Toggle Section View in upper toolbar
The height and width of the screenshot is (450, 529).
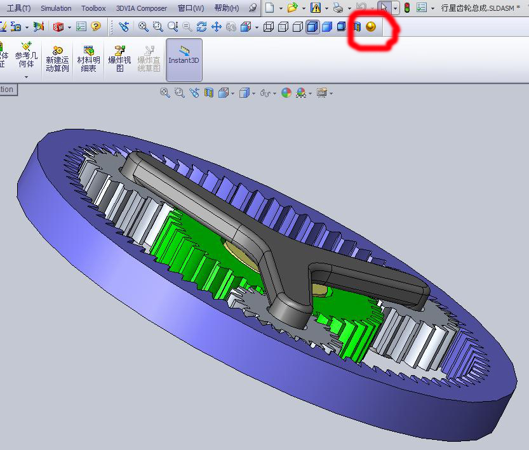tap(356, 27)
